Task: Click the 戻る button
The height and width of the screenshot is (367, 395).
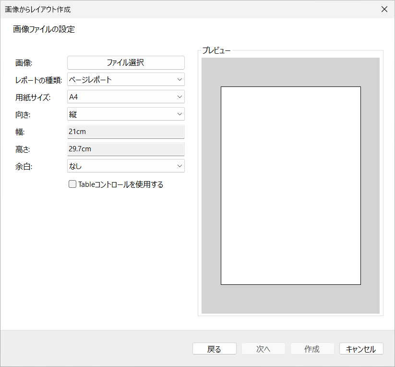Action: point(214,349)
